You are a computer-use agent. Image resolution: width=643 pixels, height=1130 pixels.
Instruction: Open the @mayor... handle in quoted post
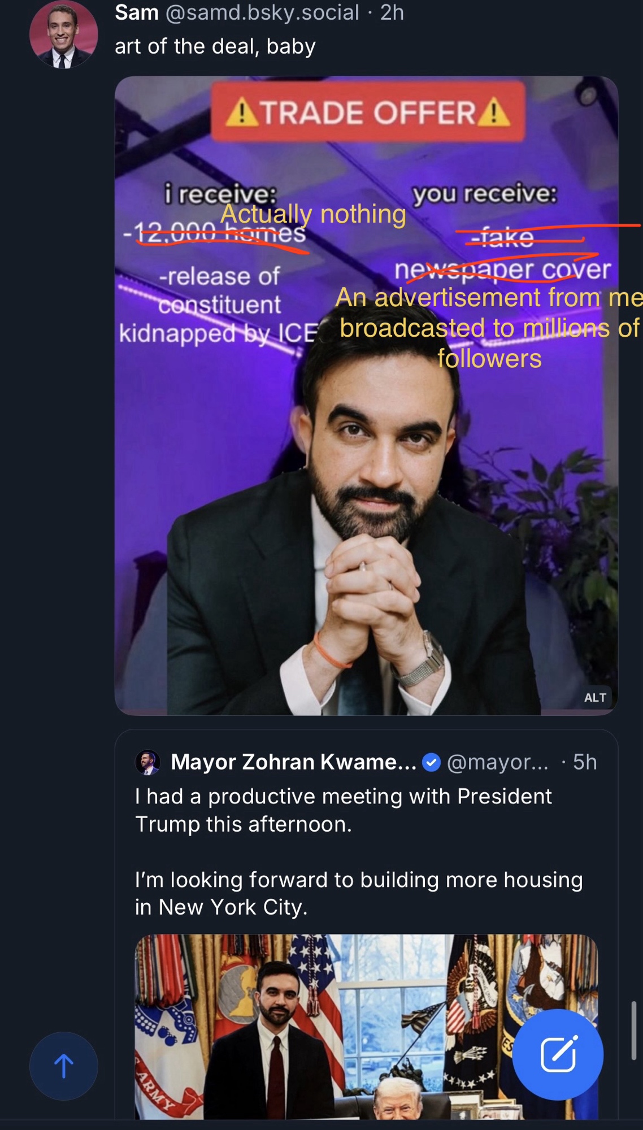[497, 762]
